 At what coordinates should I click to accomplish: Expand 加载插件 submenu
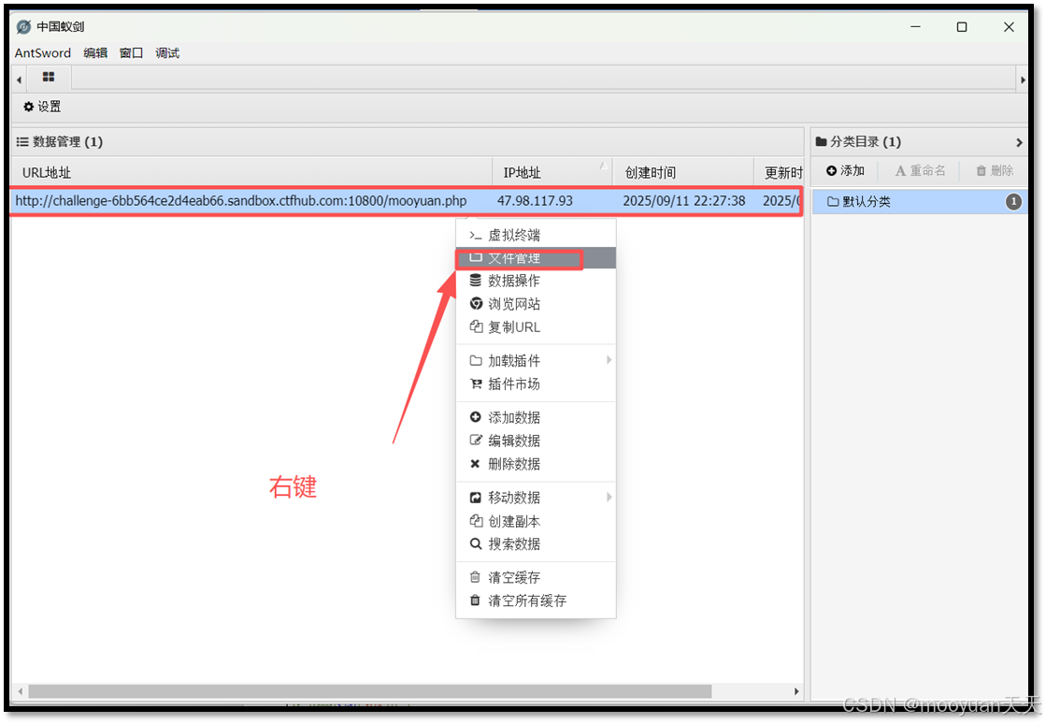pos(535,361)
